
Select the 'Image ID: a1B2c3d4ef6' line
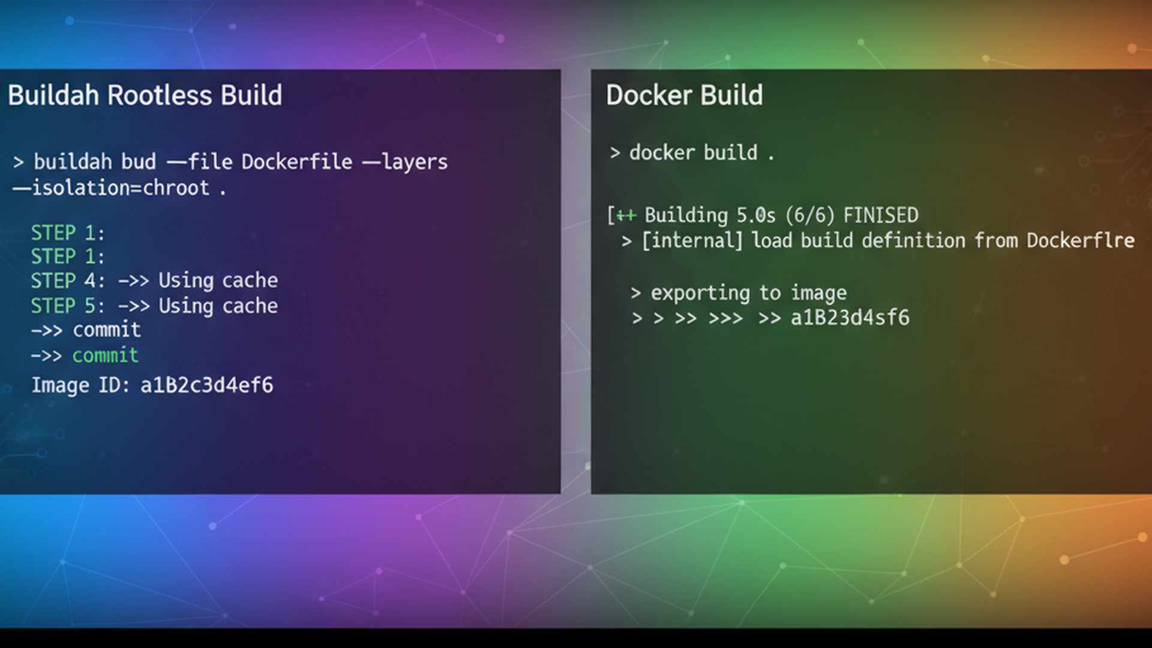152,385
